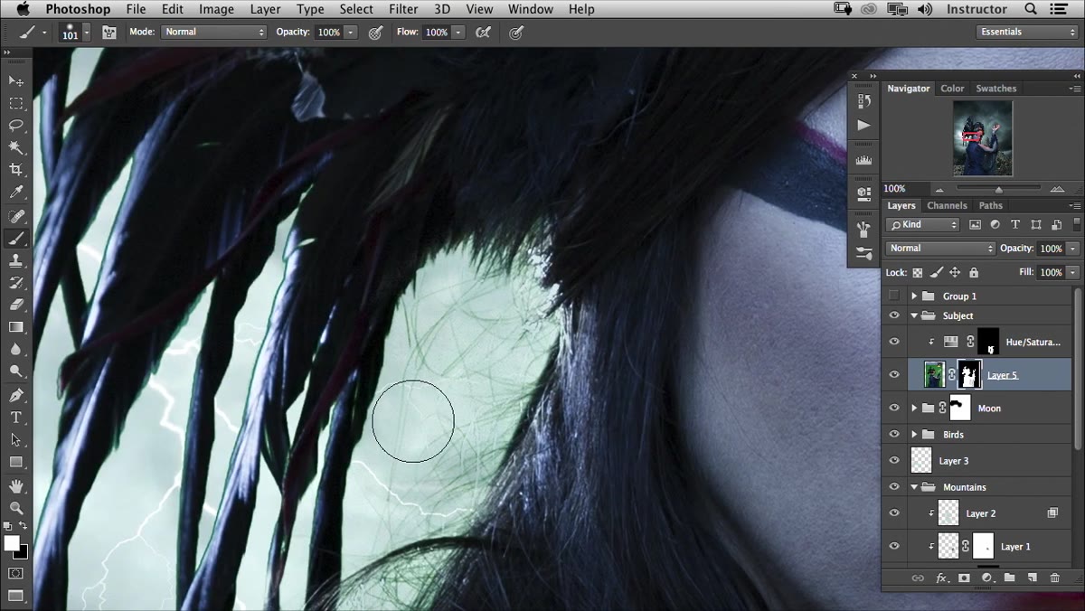Select the Magic Wand tool
This screenshot has width=1085, height=611.
coord(16,147)
